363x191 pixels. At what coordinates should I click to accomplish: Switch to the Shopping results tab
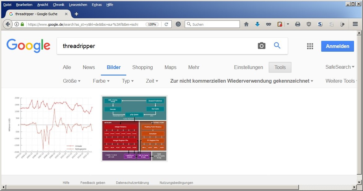tap(143, 67)
